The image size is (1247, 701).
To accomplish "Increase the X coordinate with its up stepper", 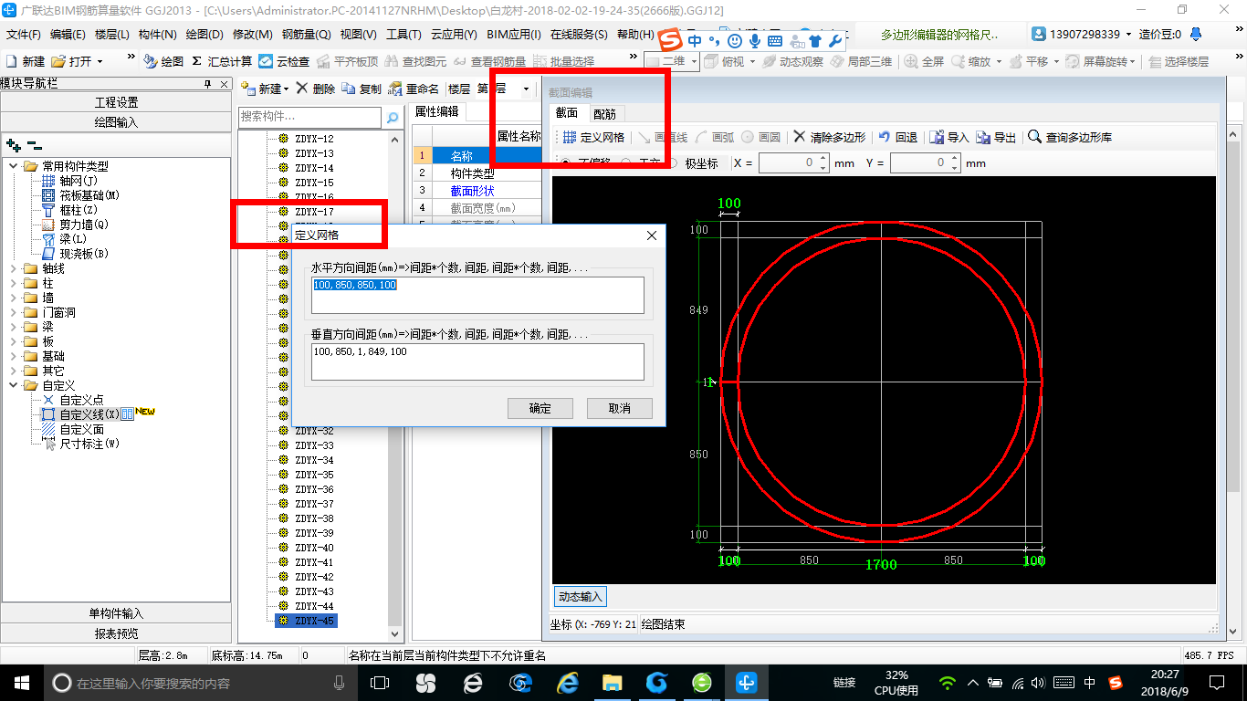I will coord(823,158).
